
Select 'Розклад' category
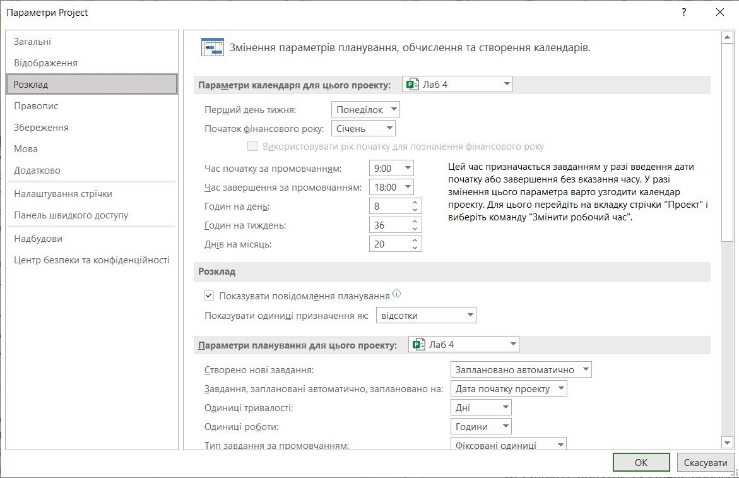tap(92, 85)
